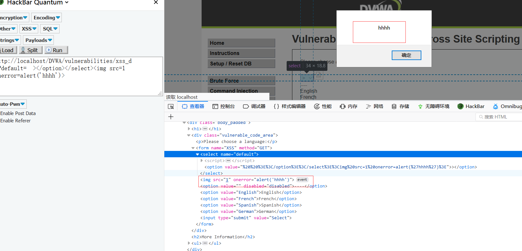Open the Omnibug devtools tab

pyautogui.click(x=507, y=106)
